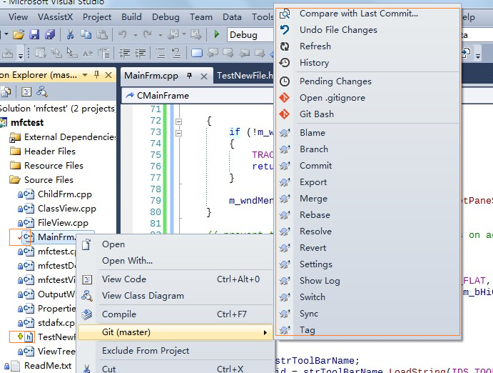
Task: Open the Undo history dropdown arrow
Action: tap(136, 35)
